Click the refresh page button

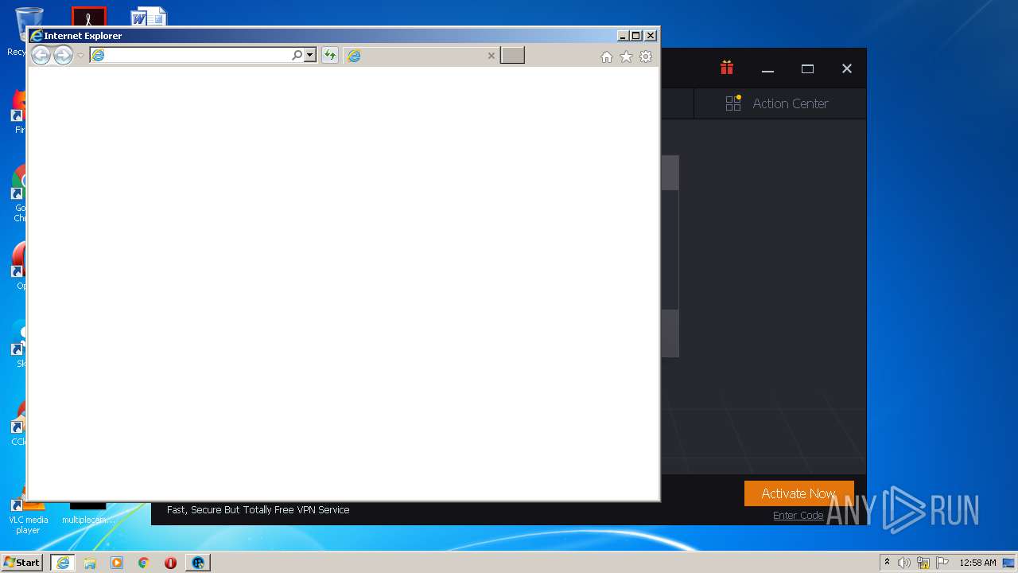tap(329, 55)
